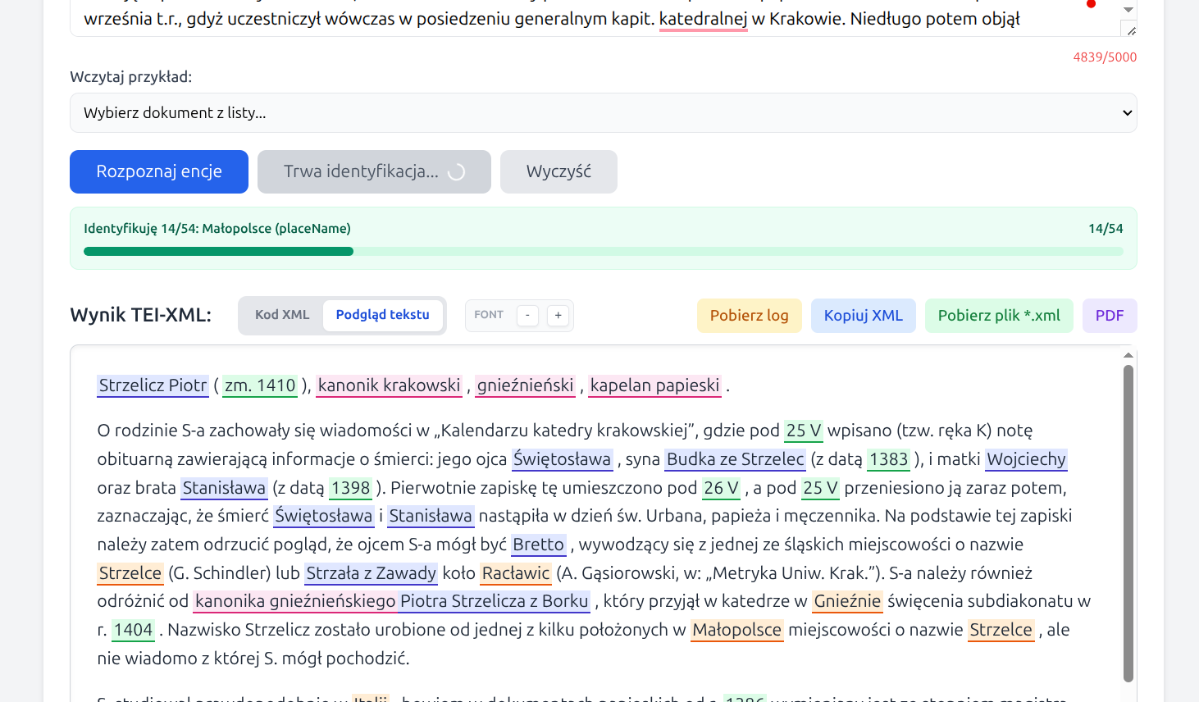This screenshot has width=1199, height=702.
Task: Click scrollbar up arrow of results panel
Action: [1128, 355]
